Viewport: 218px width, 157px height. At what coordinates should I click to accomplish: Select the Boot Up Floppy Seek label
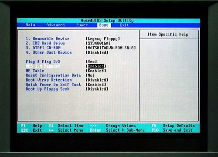point(48,89)
